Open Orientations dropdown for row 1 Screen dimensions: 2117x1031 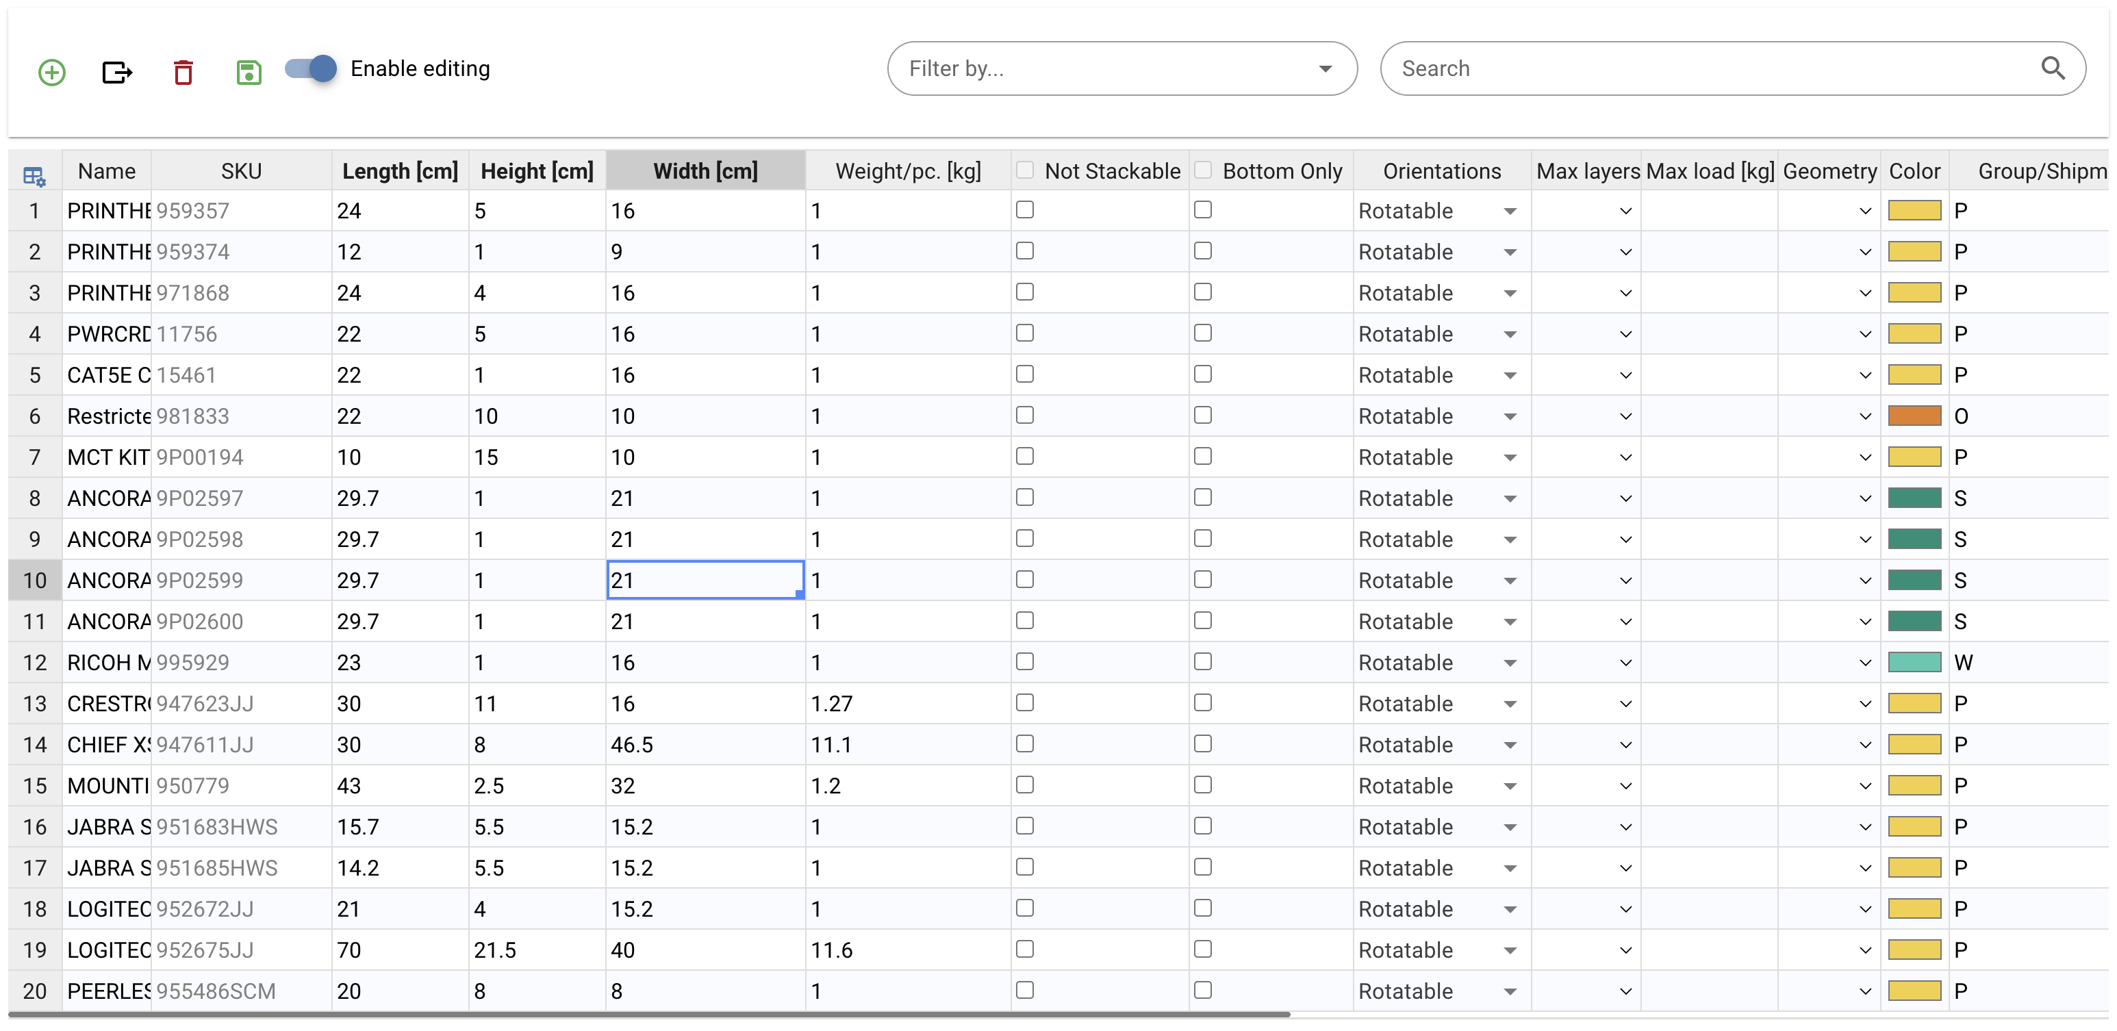pyautogui.click(x=1509, y=211)
